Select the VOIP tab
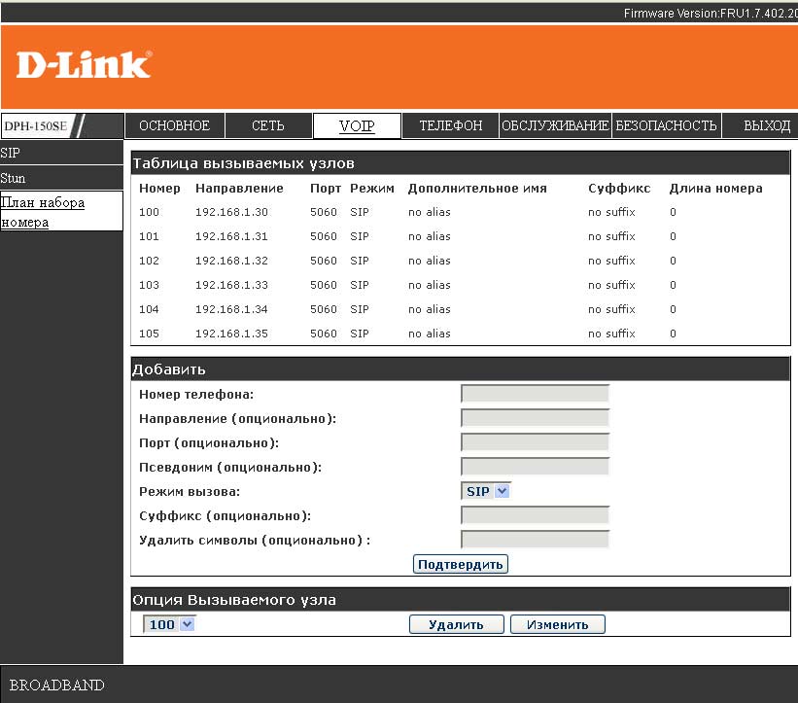798x703 pixels. coord(357,125)
